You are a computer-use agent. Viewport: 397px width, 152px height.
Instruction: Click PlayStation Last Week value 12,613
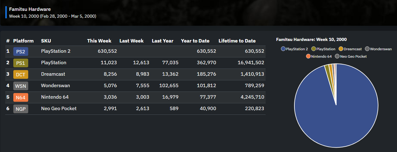click(141, 63)
